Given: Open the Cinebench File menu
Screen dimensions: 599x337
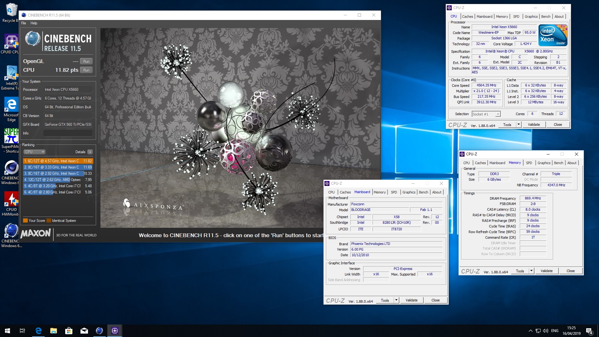Looking at the screenshot, I should [24, 23].
